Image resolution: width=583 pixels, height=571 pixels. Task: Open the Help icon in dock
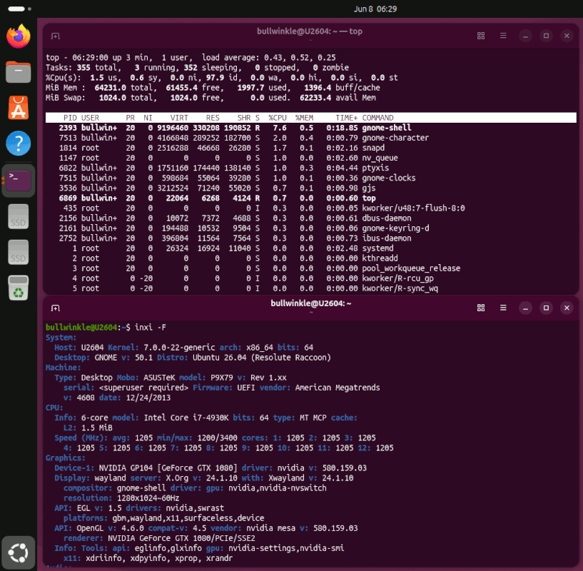click(x=19, y=143)
